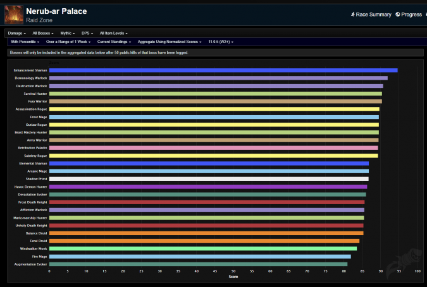
Task: Expand Aggregate Using Normalized Scores dropdown
Action: (x=170, y=42)
